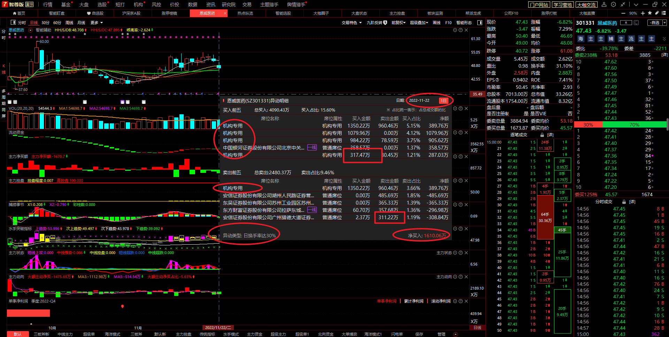
Task: Open help for the 流动资金 panel
Action: pos(461,132)
